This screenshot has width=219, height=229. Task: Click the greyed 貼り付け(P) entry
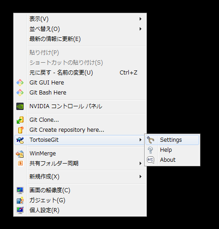pyautogui.click(x=80, y=53)
